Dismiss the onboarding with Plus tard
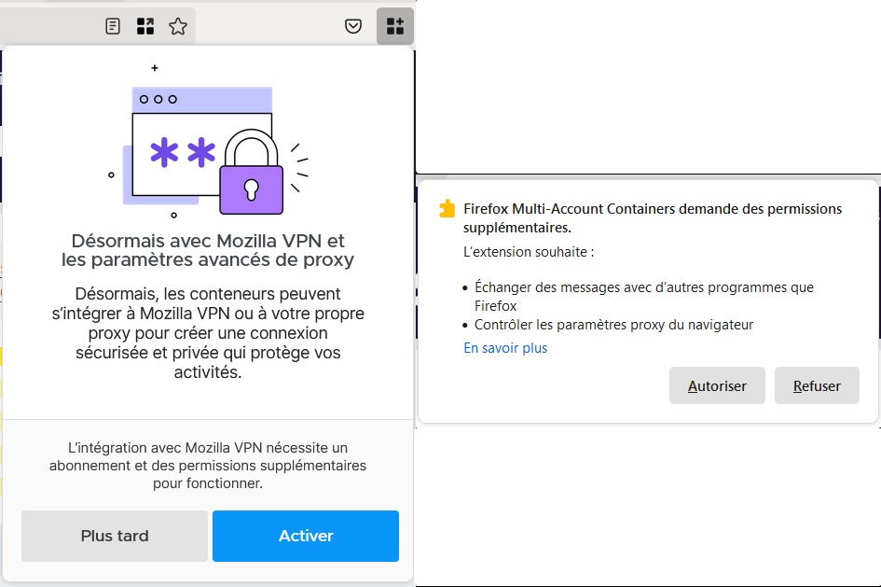881x587 pixels. pyautogui.click(x=115, y=536)
